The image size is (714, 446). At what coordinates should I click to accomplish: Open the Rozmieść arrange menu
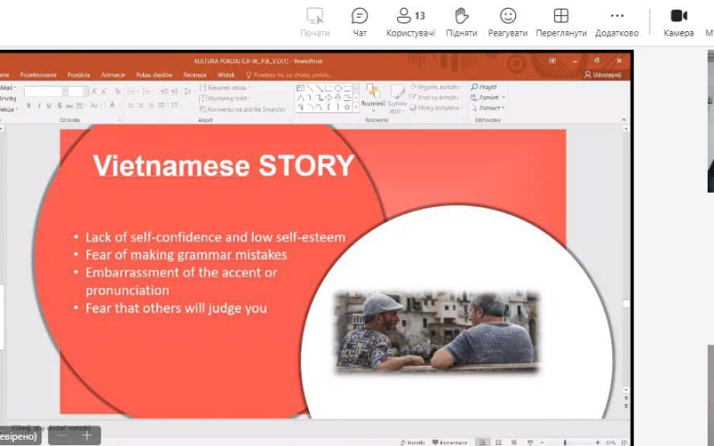[373, 98]
